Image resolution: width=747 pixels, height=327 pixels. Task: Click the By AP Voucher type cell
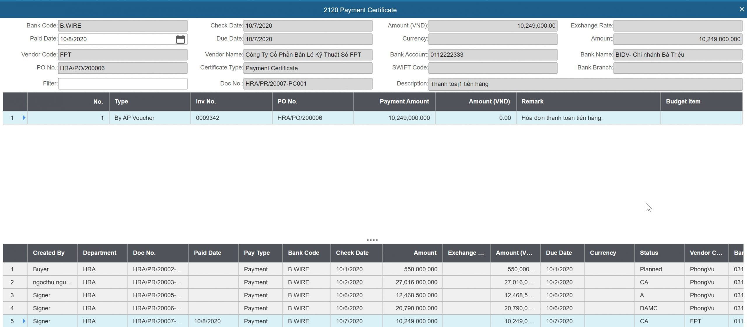point(134,118)
